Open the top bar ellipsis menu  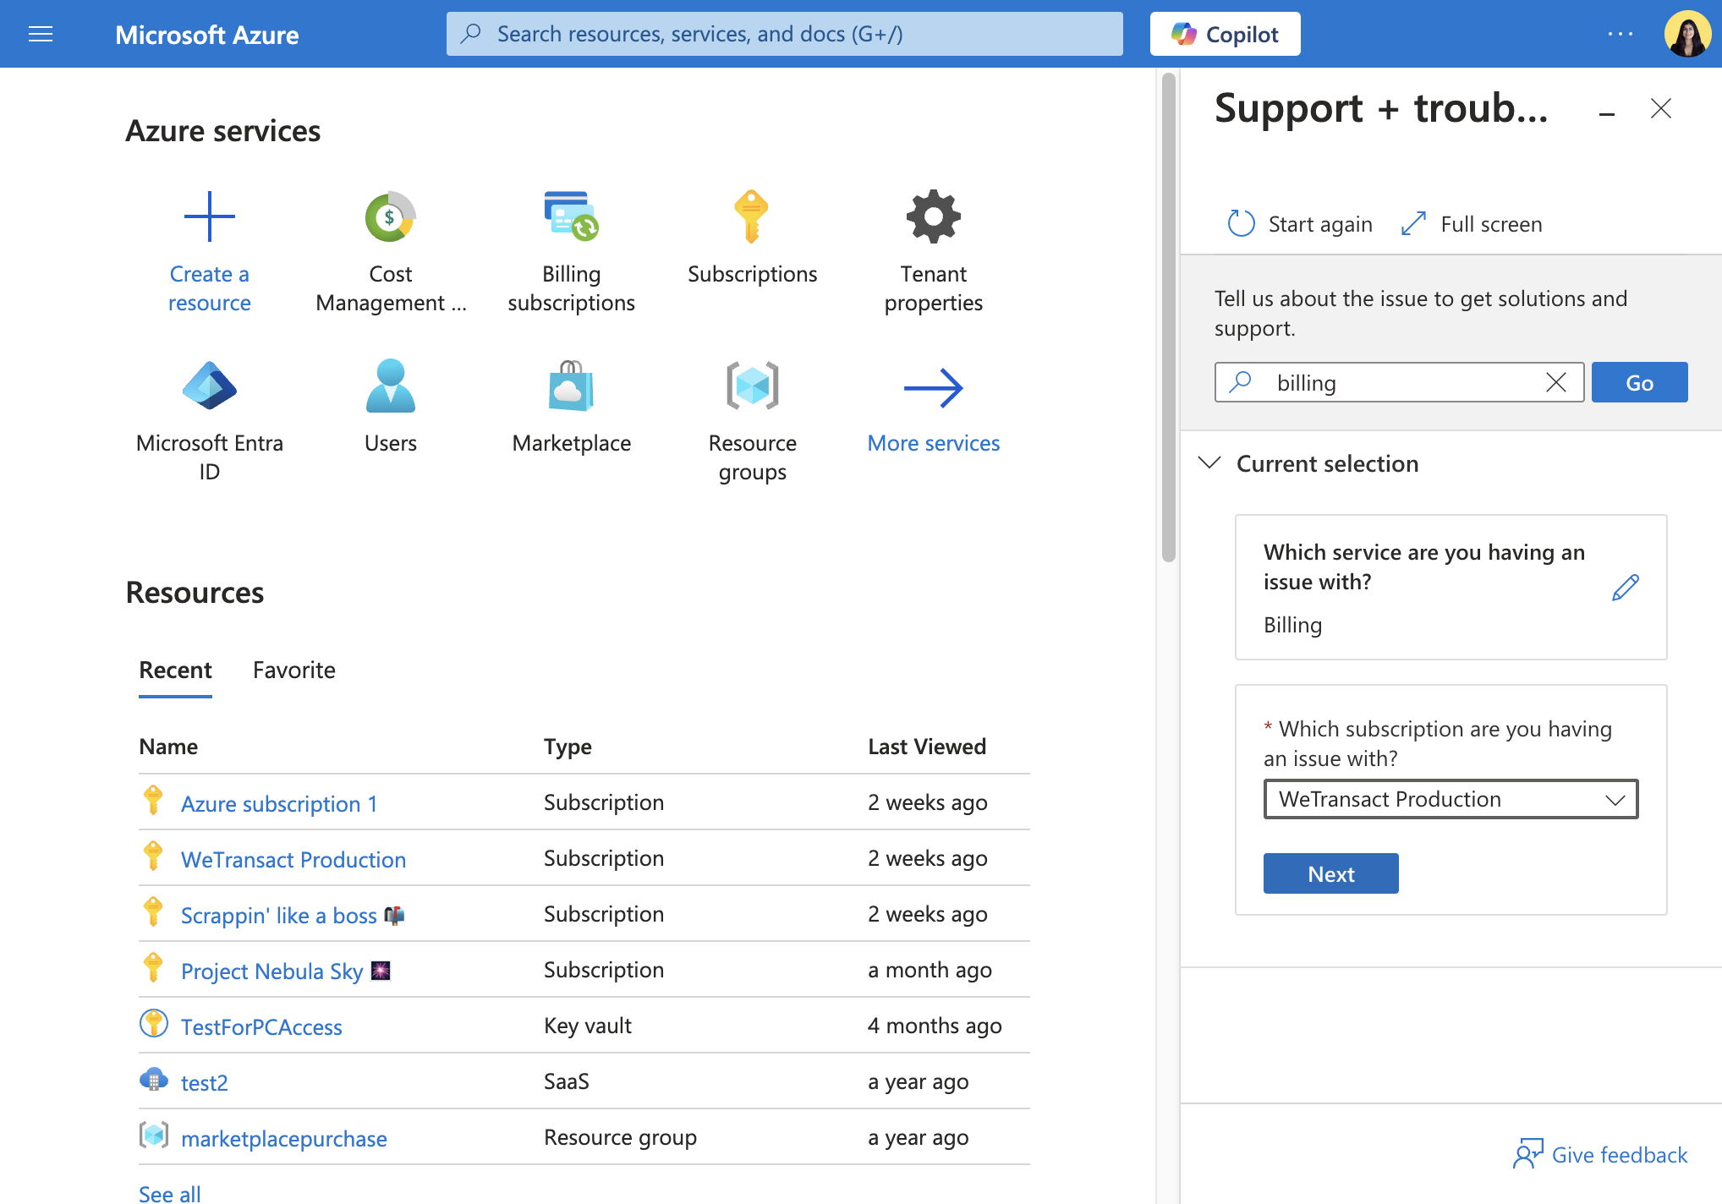click(1620, 34)
